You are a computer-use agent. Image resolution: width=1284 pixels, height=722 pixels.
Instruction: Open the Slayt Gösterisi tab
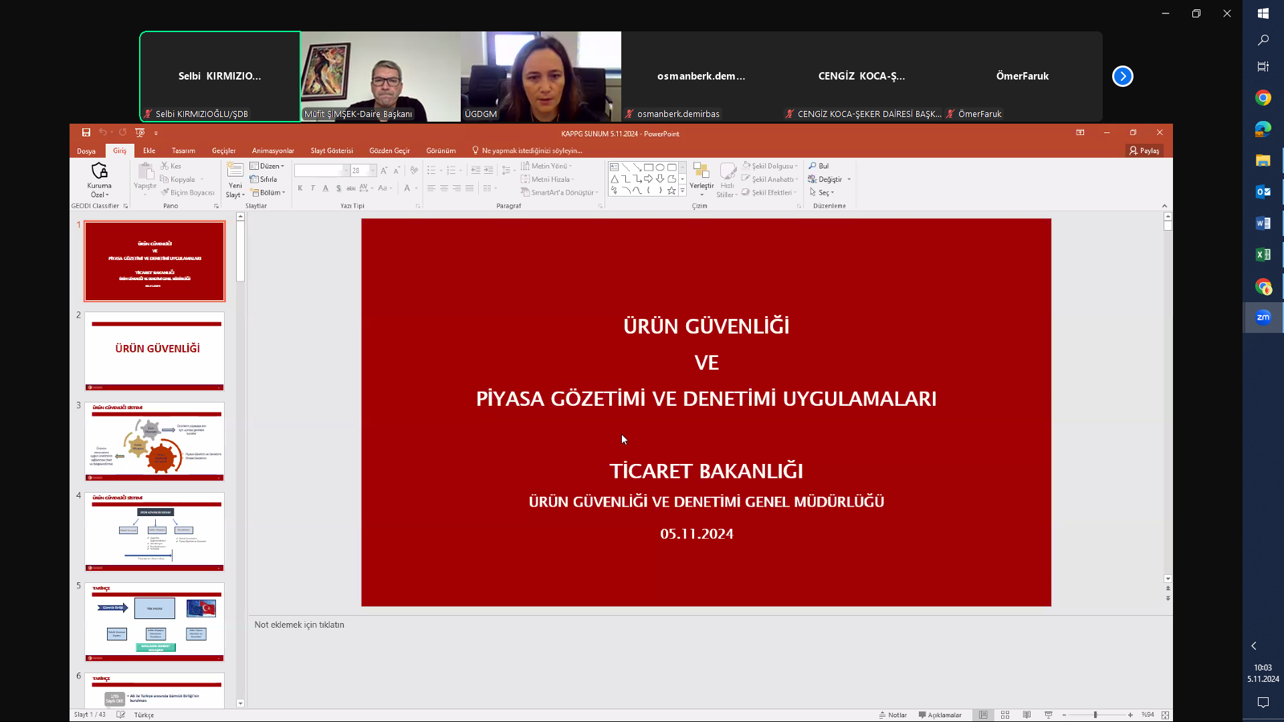pos(331,150)
